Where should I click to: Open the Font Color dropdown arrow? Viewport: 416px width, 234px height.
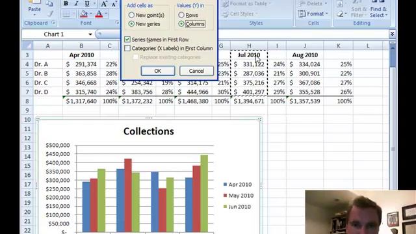pyautogui.click(x=106, y=14)
